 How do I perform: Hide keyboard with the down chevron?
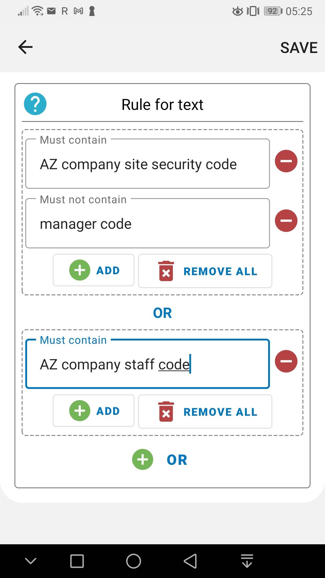tap(31, 561)
